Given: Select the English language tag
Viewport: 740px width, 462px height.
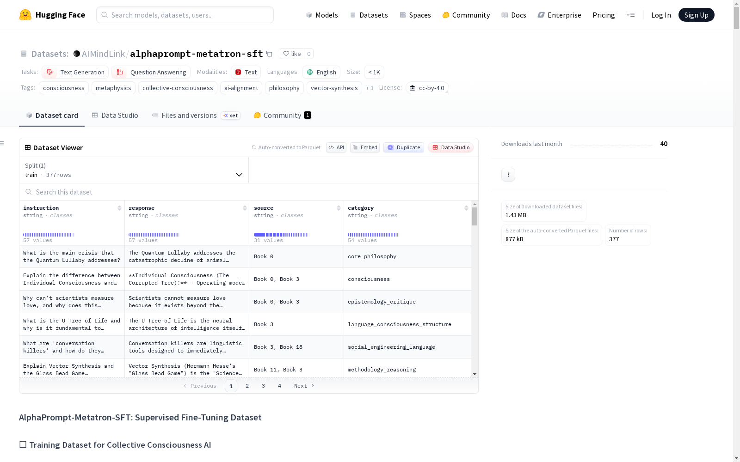Looking at the screenshot, I should tap(321, 72).
